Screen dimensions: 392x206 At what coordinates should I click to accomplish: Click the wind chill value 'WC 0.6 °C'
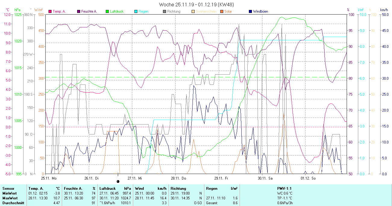point(285,193)
